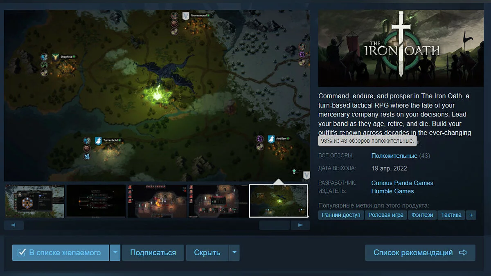Open the wishlist dropdown arrow
The width and height of the screenshot is (491, 276).
[115, 253]
